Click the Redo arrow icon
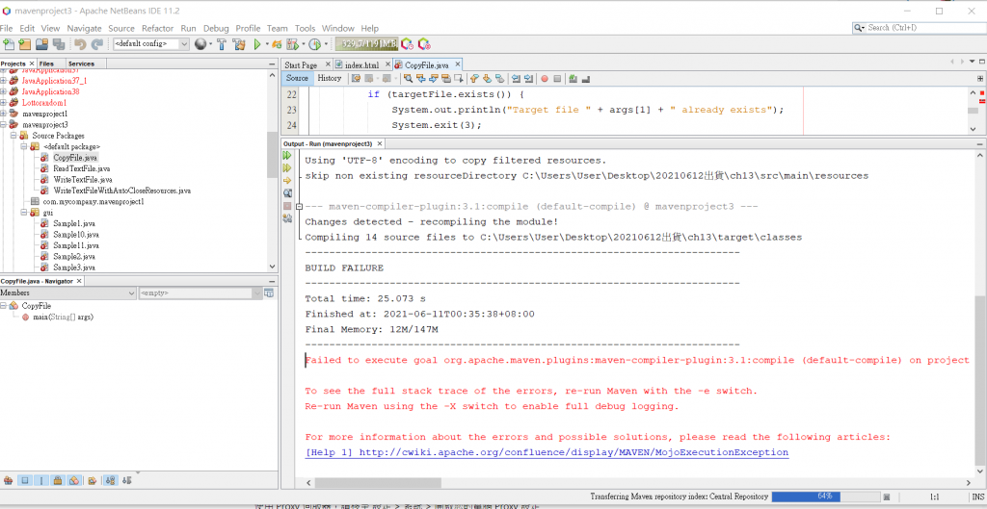This screenshot has width=987, height=509. tap(97, 44)
